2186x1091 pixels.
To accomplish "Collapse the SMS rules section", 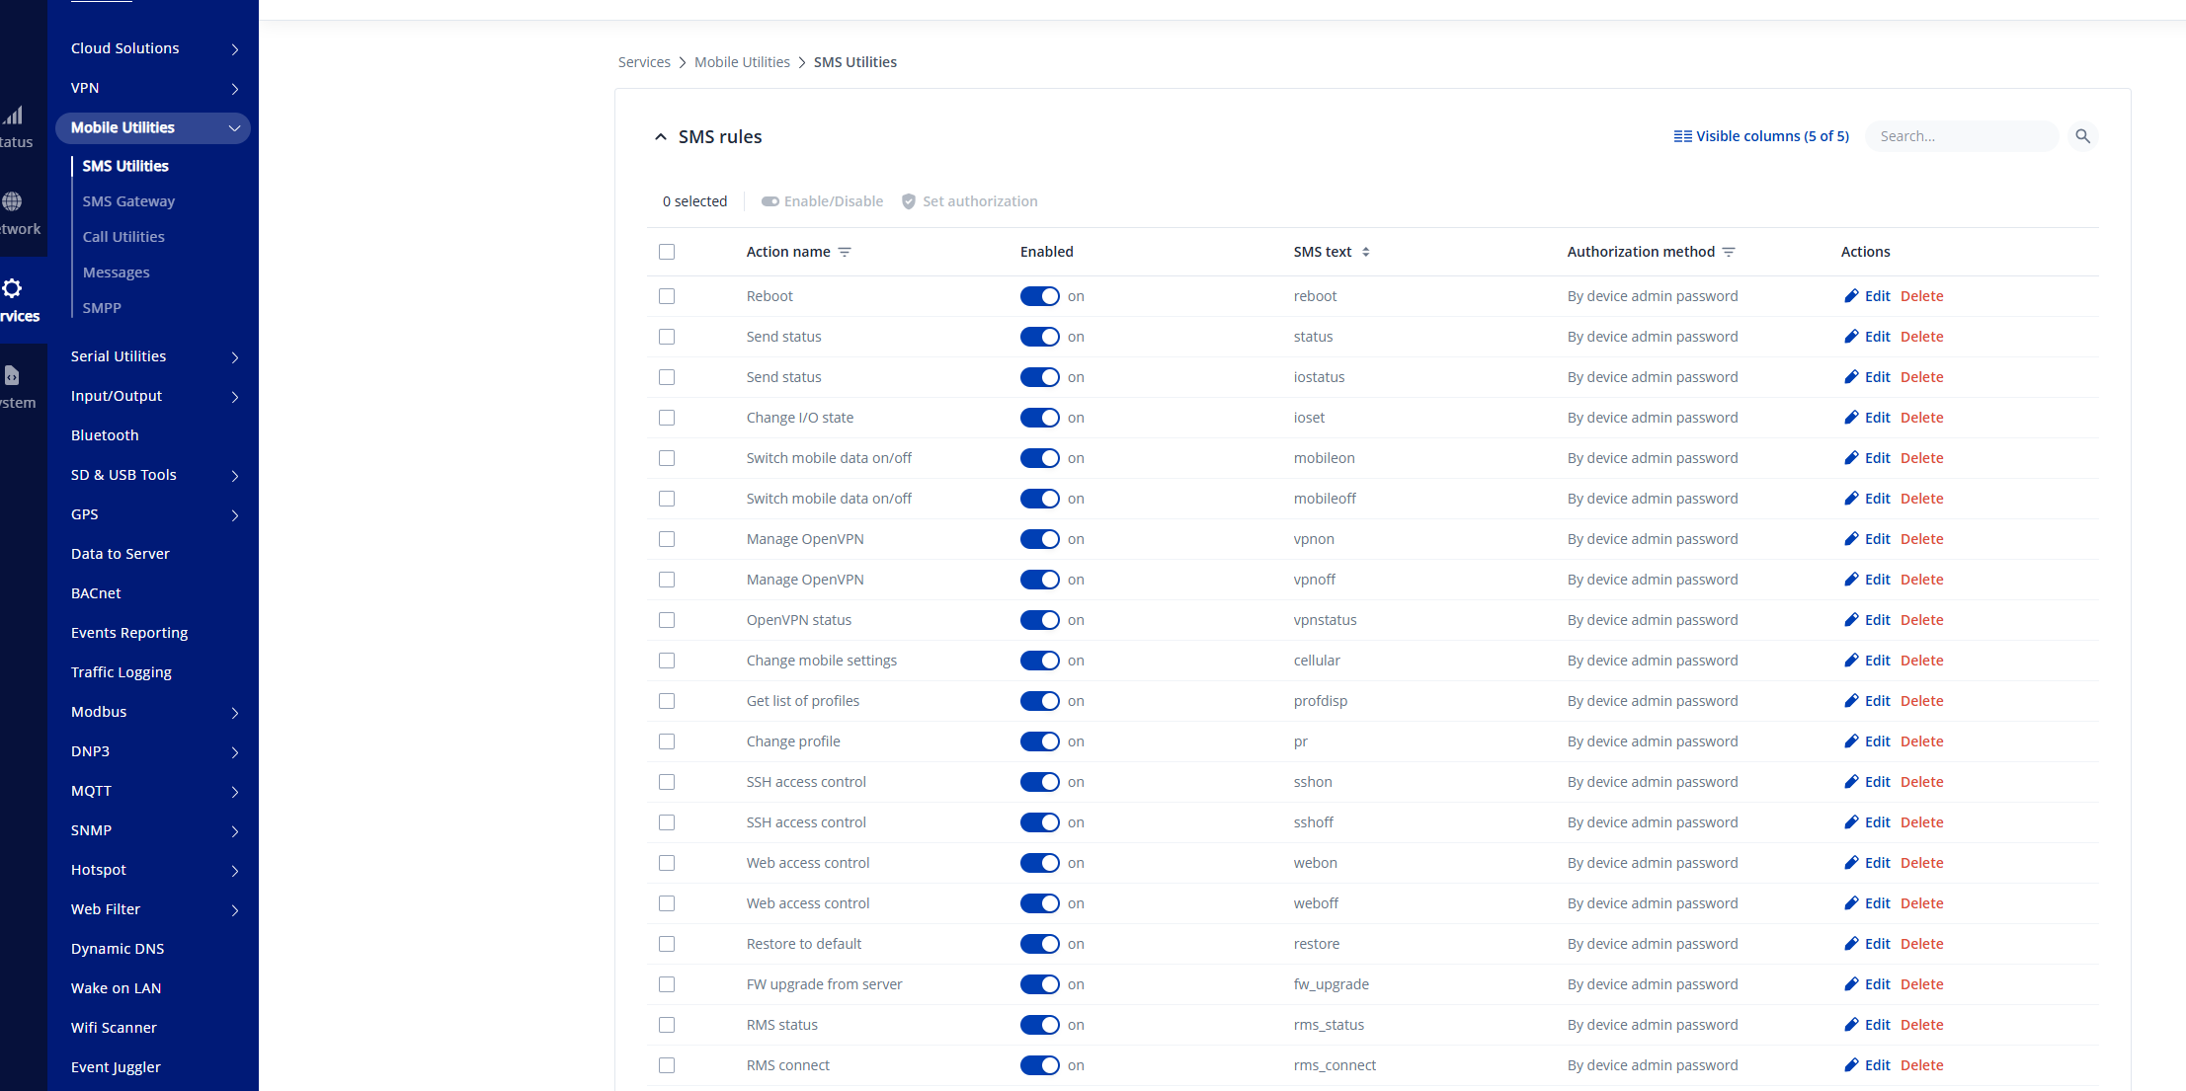I will (661, 137).
